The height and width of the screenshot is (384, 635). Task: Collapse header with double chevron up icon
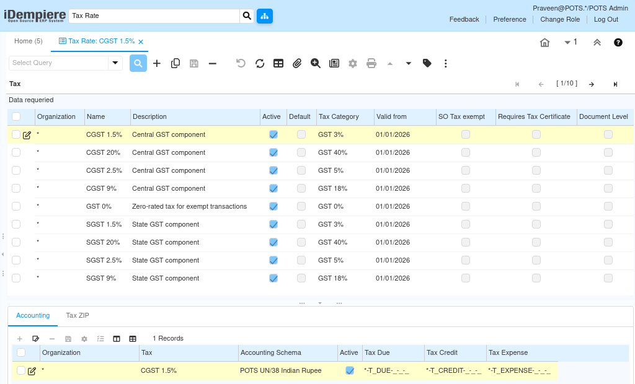[597, 42]
